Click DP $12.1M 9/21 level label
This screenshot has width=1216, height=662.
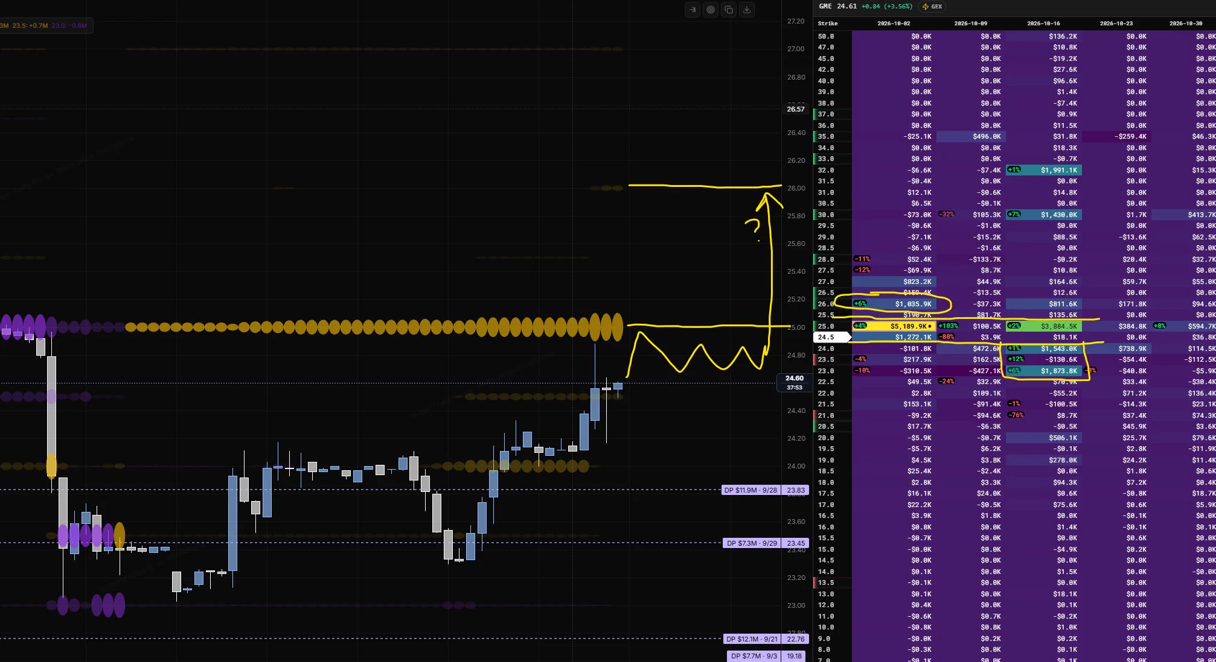pos(752,639)
